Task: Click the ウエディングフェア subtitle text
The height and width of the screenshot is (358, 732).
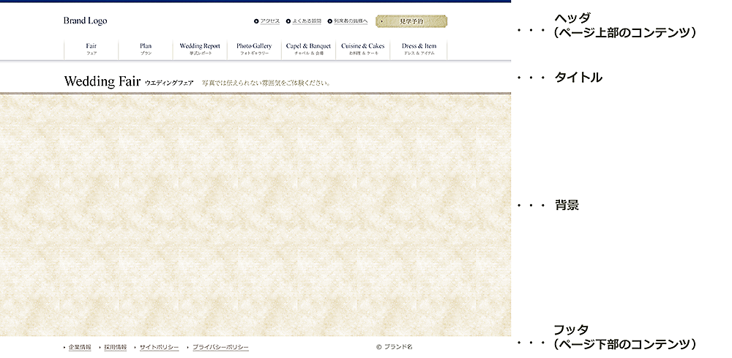Action: pyautogui.click(x=169, y=83)
